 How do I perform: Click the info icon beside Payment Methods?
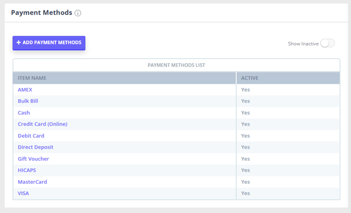(78, 13)
